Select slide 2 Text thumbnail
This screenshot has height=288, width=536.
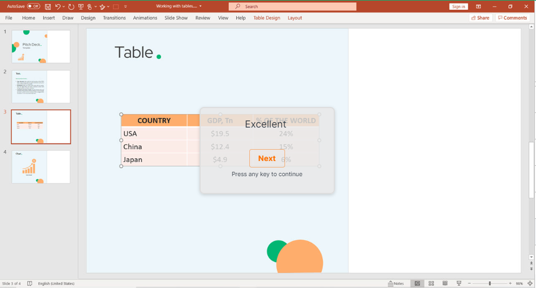[41, 87]
